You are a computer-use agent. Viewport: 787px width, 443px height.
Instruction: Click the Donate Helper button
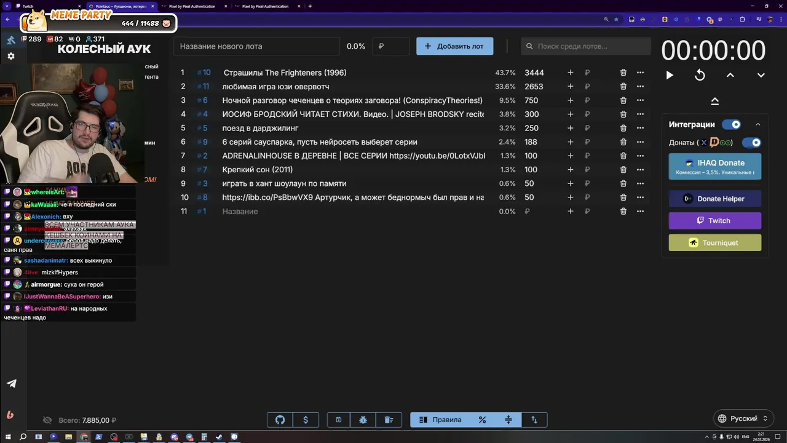click(714, 199)
